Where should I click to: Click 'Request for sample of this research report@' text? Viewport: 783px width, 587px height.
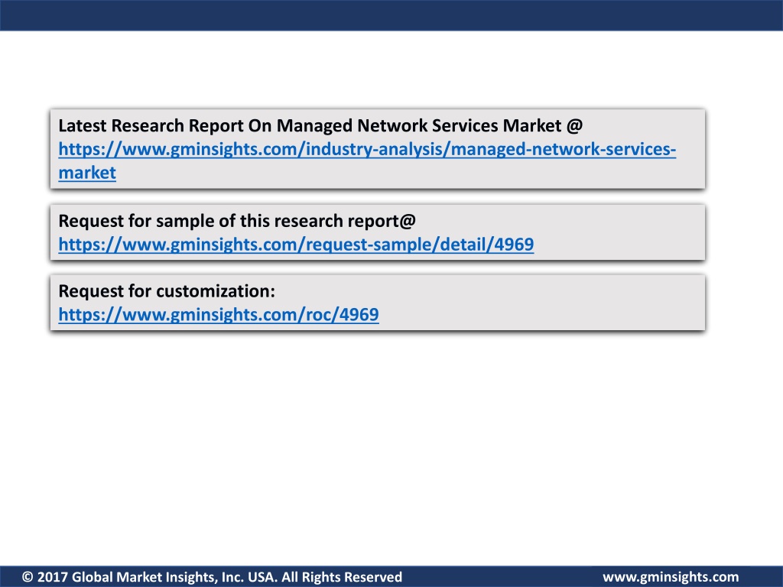[x=237, y=221]
